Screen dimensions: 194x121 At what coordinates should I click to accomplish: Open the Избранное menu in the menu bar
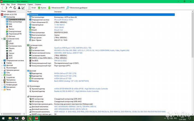point(22,4)
